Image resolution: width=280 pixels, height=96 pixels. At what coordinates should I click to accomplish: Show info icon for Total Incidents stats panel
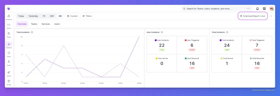[x=227, y=32]
